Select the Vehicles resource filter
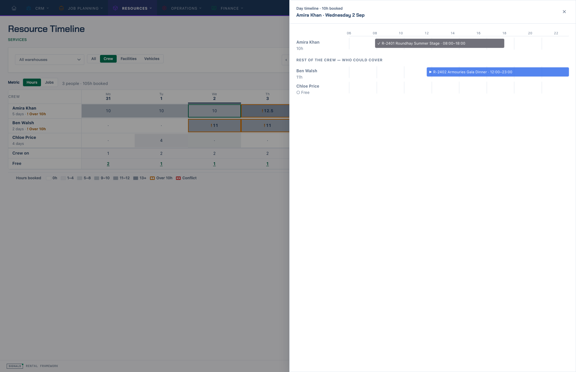The width and height of the screenshot is (576, 372). tap(152, 59)
